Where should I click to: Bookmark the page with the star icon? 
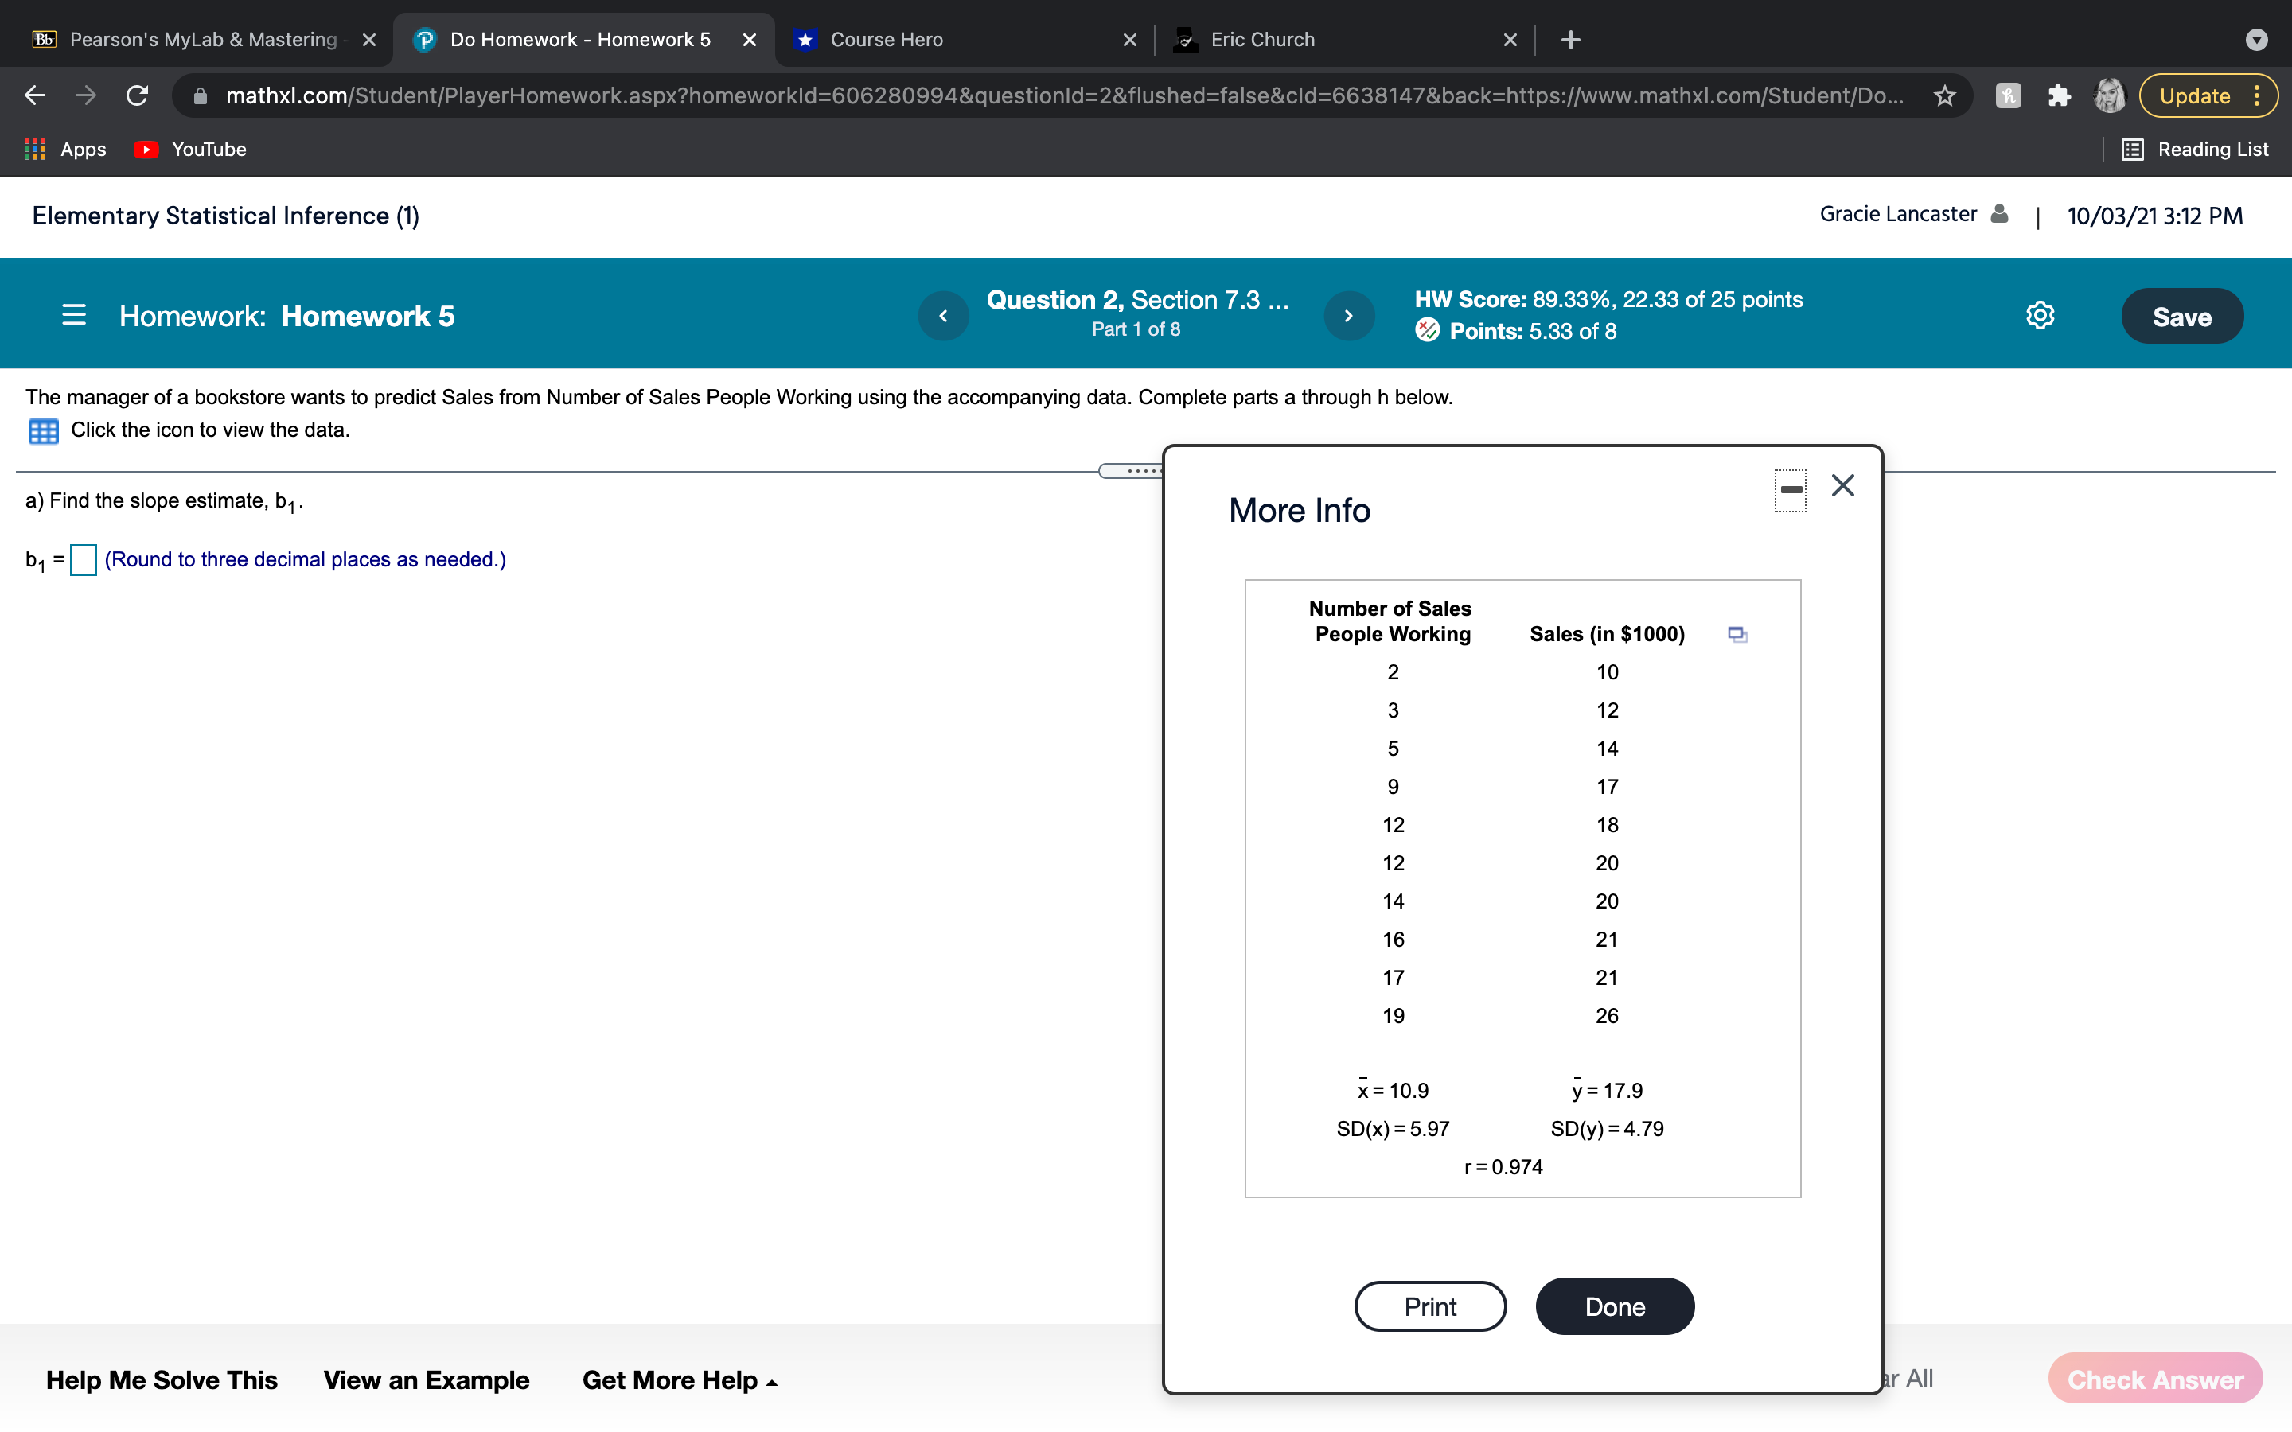point(1944,95)
